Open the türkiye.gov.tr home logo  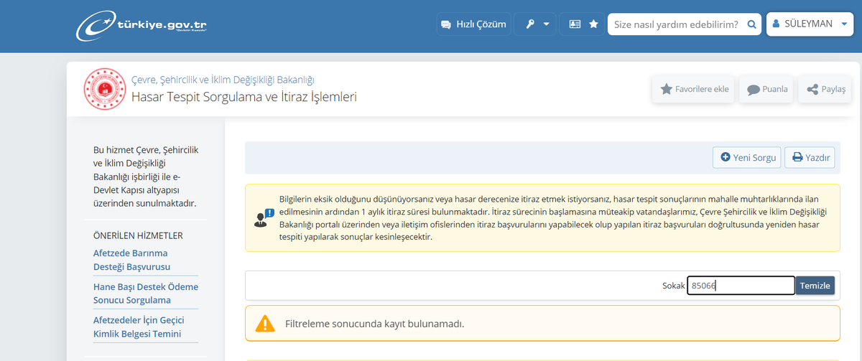[142, 24]
